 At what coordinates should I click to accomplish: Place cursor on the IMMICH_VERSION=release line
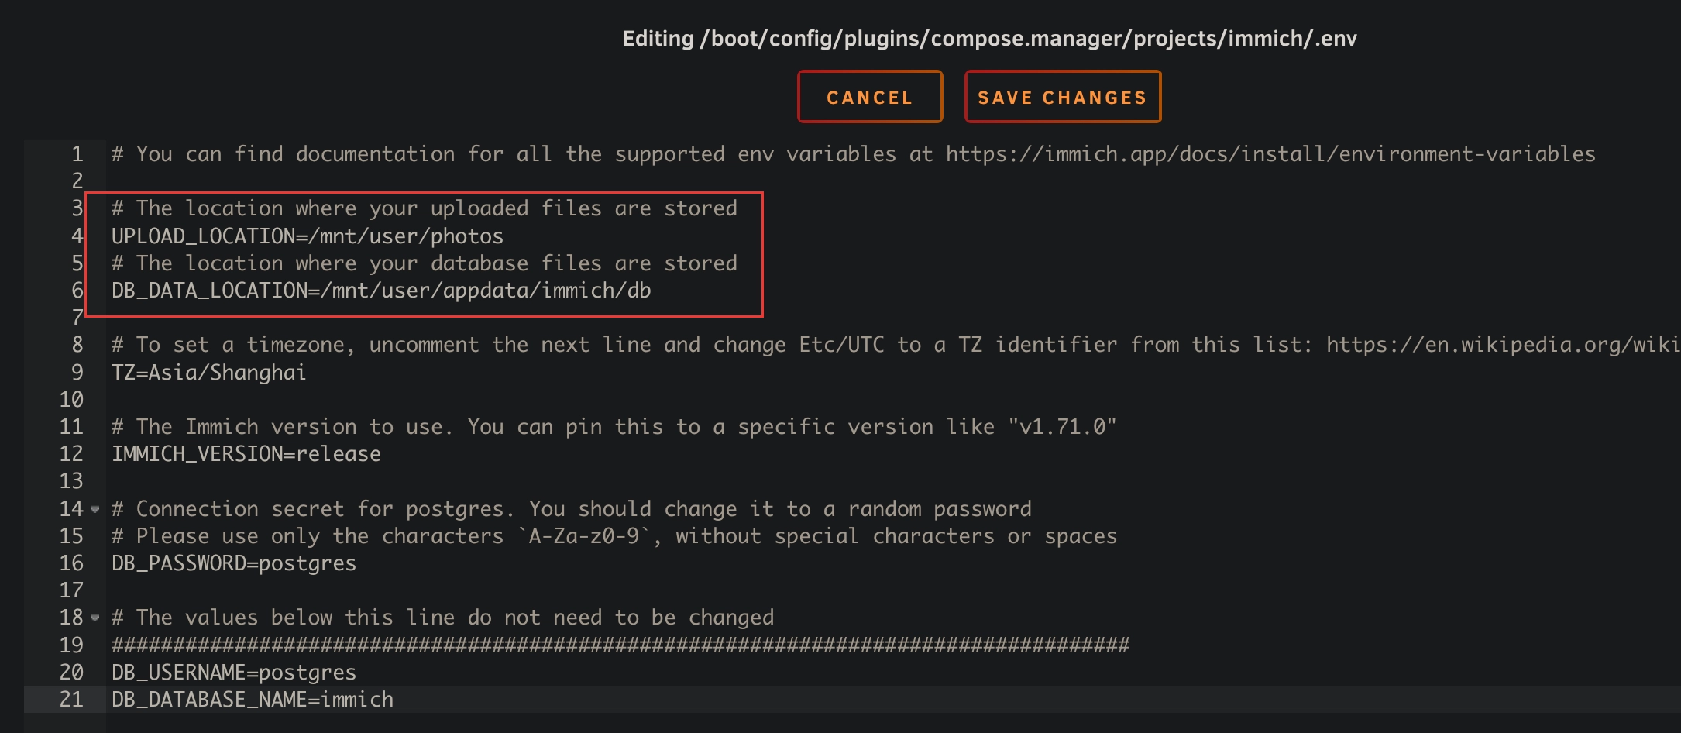click(246, 454)
